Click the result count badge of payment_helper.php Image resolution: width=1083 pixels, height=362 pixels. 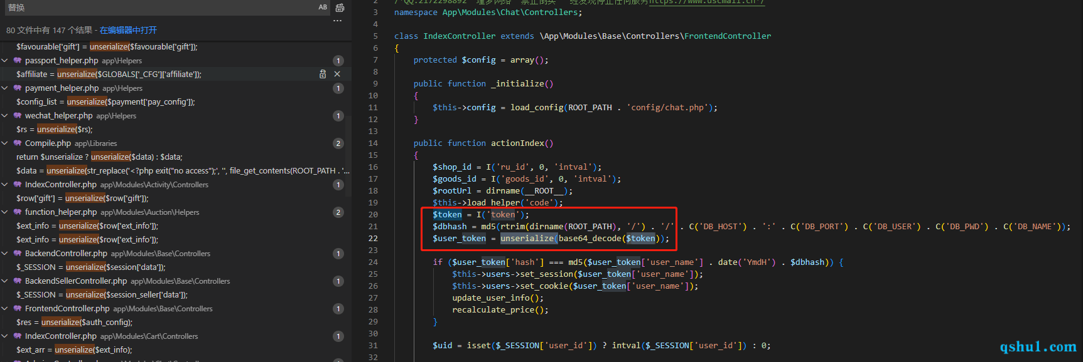coord(338,88)
